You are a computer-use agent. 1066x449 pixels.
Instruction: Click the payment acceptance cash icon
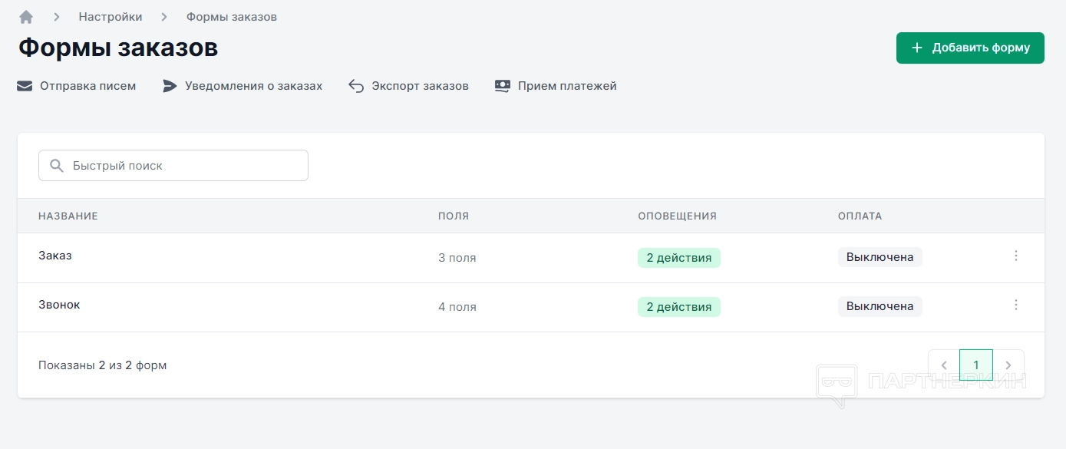point(503,86)
